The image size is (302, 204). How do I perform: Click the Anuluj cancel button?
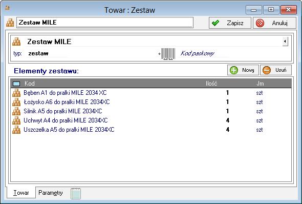275,23
